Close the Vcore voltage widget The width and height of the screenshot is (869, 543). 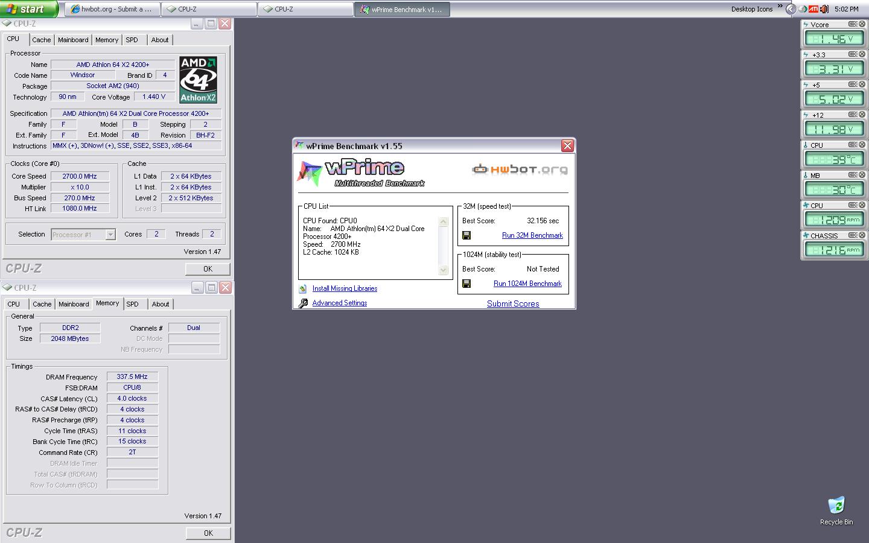(x=862, y=24)
